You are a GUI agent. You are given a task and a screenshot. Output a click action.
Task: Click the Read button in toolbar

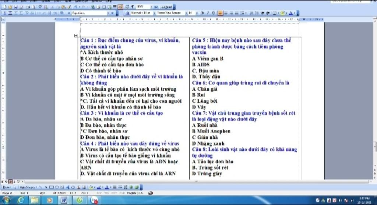pyautogui.click(x=166, y=7)
